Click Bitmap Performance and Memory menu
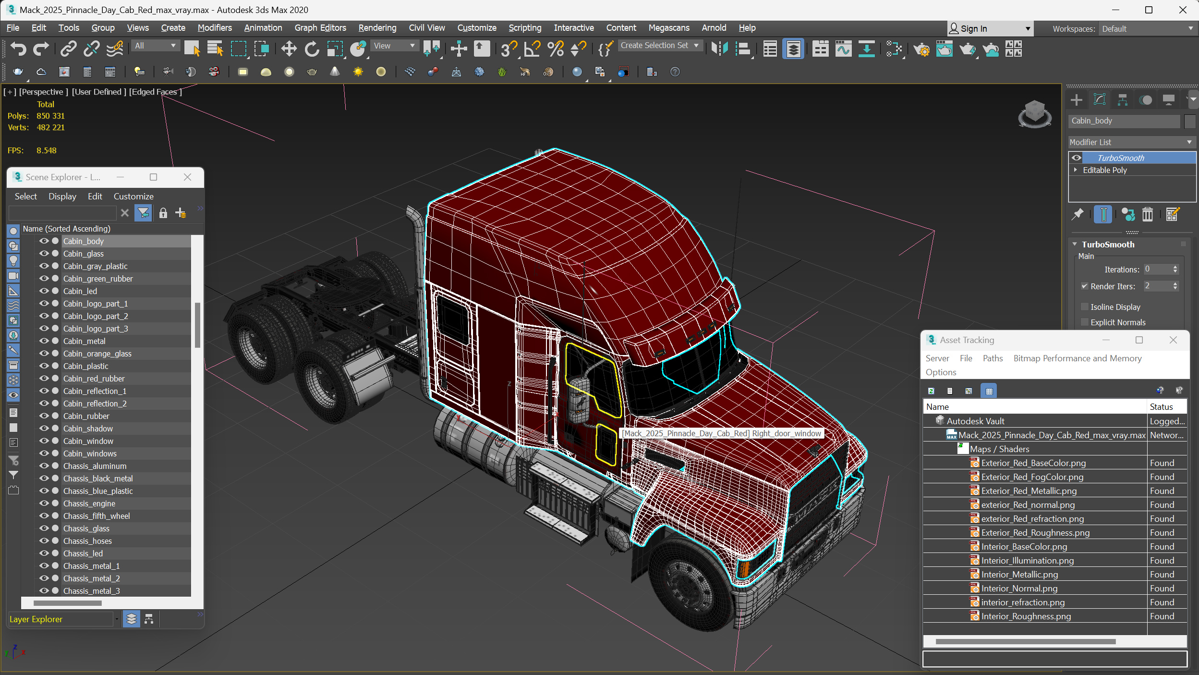 pyautogui.click(x=1077, y=358)
